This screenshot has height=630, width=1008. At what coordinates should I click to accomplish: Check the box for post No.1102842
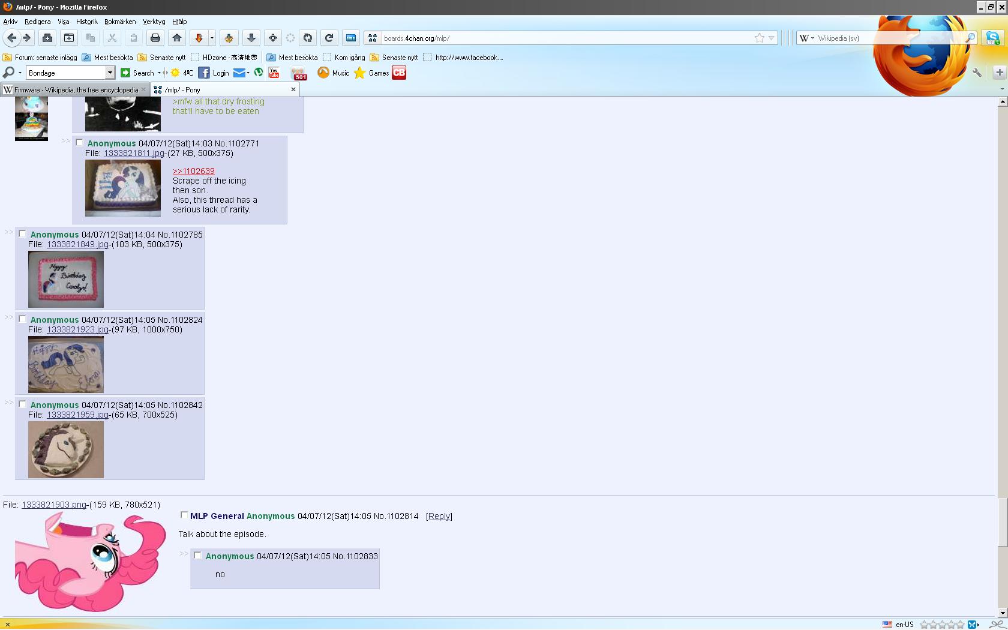pyautogui.click(x=22, y=404)
